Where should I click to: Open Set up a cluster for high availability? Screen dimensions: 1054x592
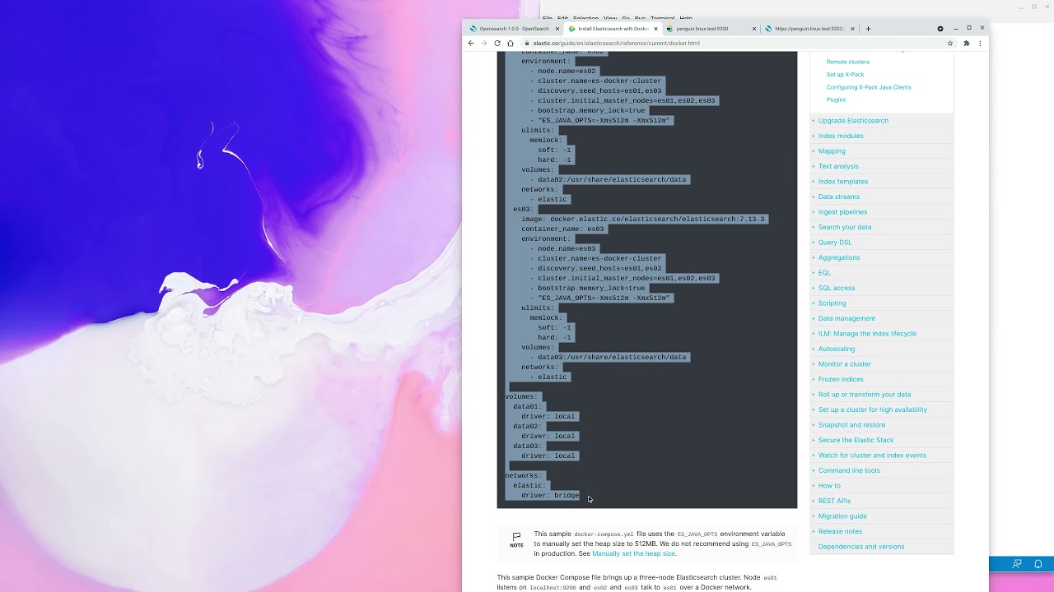873,409
